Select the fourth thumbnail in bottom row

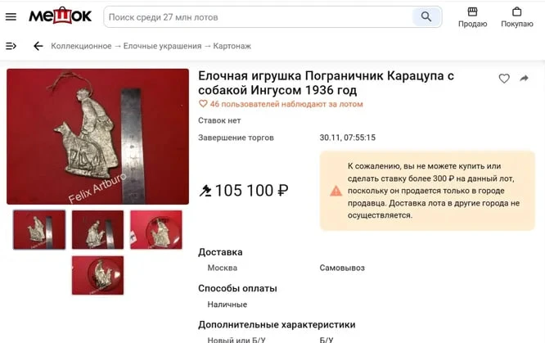[97, 275]
